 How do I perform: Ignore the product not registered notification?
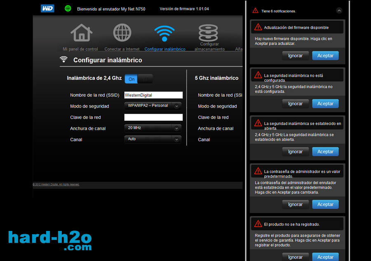(295, 257)
